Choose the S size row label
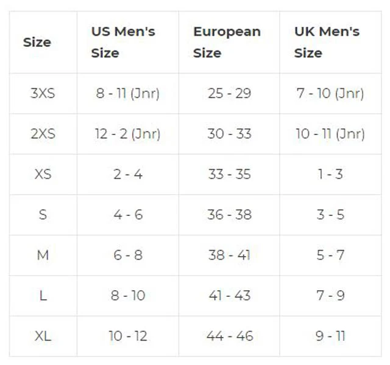390x365 pixels. [x=43, y=215]
